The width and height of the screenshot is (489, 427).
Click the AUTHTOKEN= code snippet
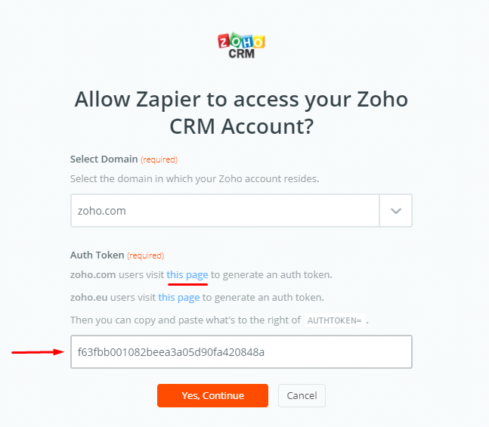pyautogui.click(x=335, y=320)
